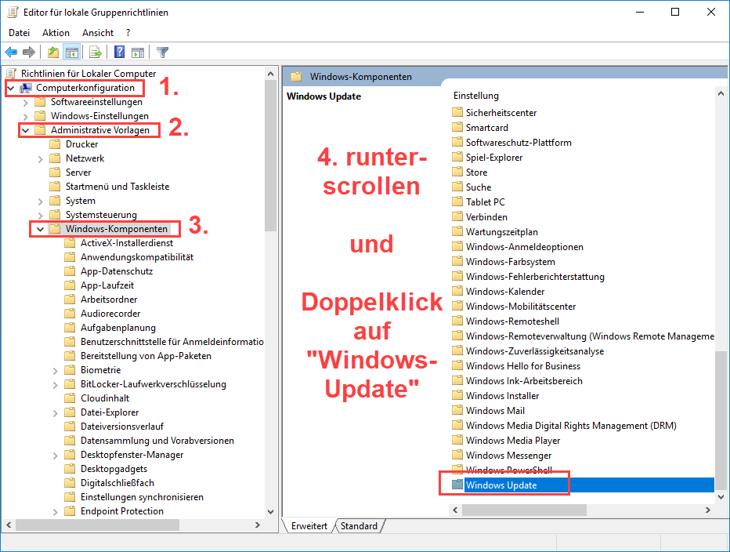Expand the Netzwerk node
The image size is (730, 552).
[x=41, y=159]
